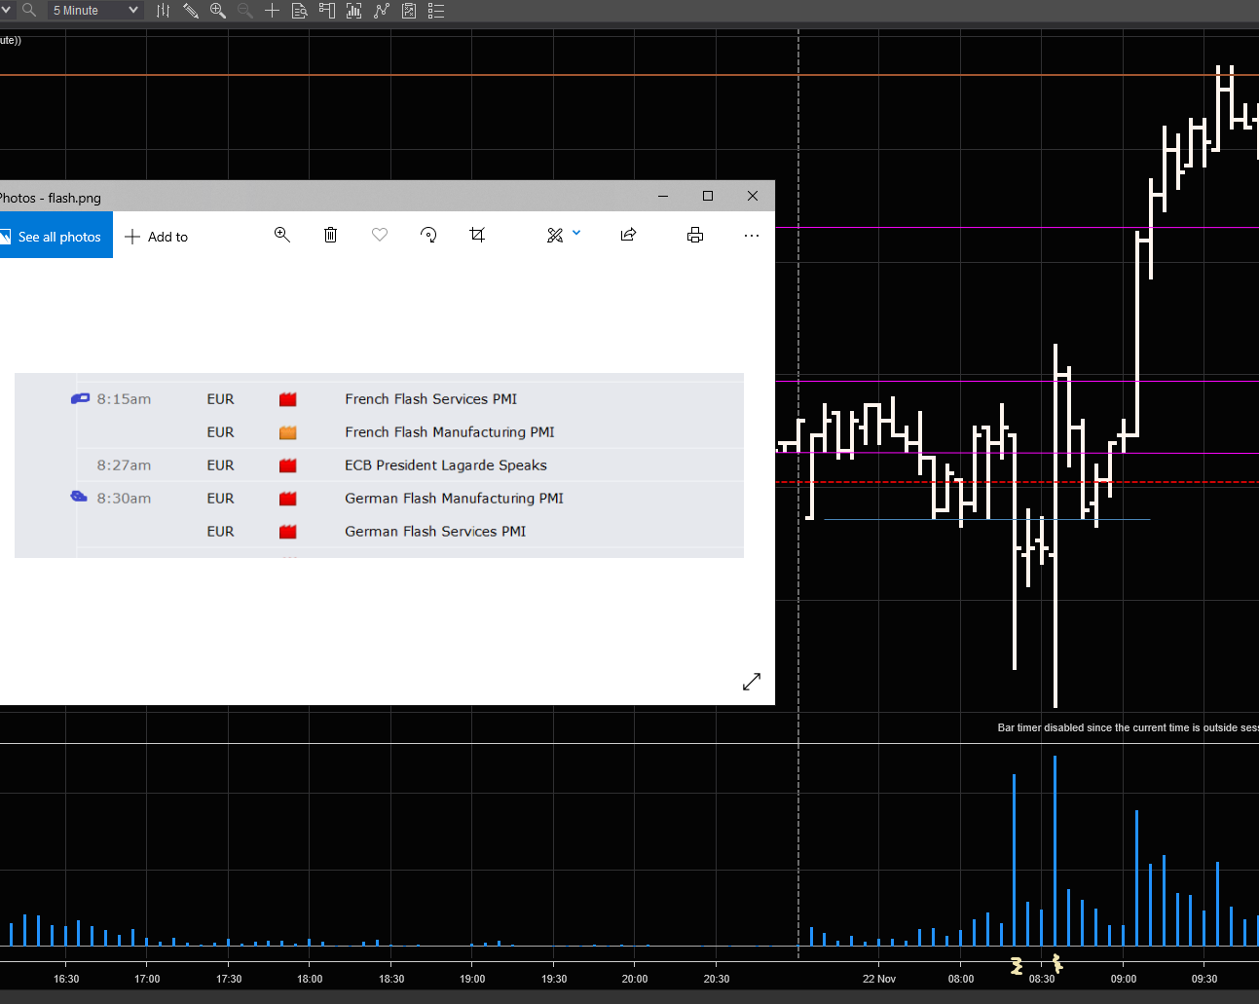The image size is (1259, 1004).
Task: Click See all photos in Photos window
Action: [56, 237]
